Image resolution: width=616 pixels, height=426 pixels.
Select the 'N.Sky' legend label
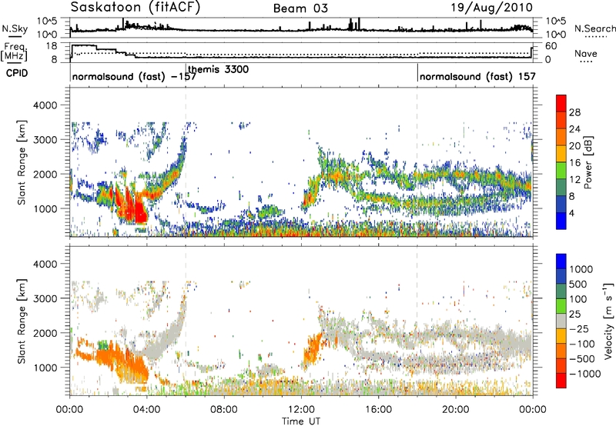[x=15, y=28]
